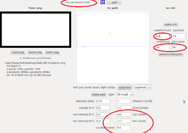
Task: Click the make .rml button
Action: click(x=171, y=24)
